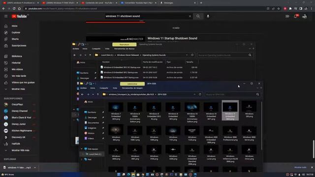This screenshot has height=177, width=315.
Task: Open address history dropdown in the front Explorer
Action: [x=194, y=94]
